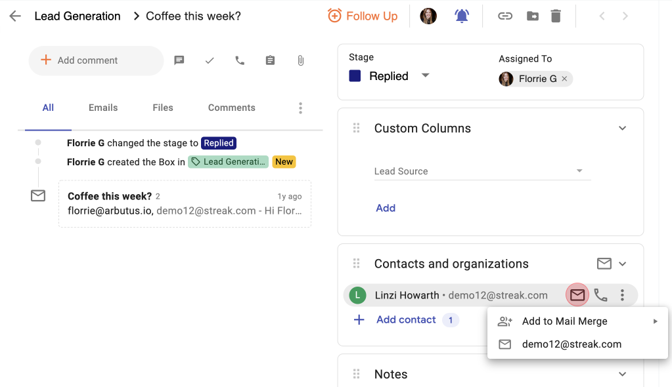Grab the Contacts and organizations drag handle
The height and width of the screenshot is (387, 672).
point(356,263)
